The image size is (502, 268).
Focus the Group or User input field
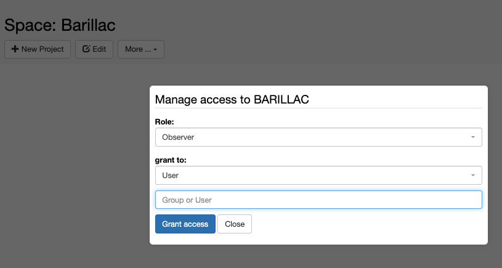click(x=318, y=200)
